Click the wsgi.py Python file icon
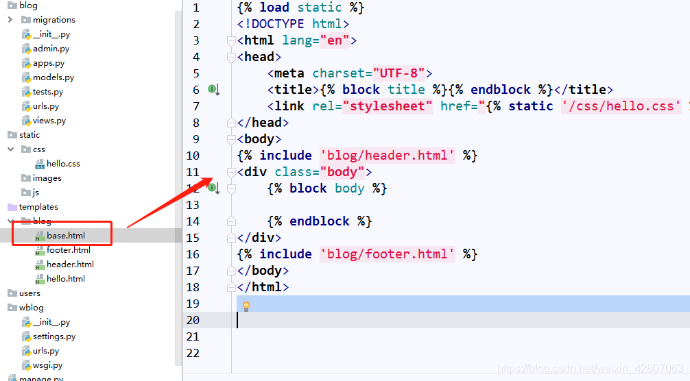Image resolution: width=690 pixels, height=381 pixels. pyautogui.click(x=26, y=365)
